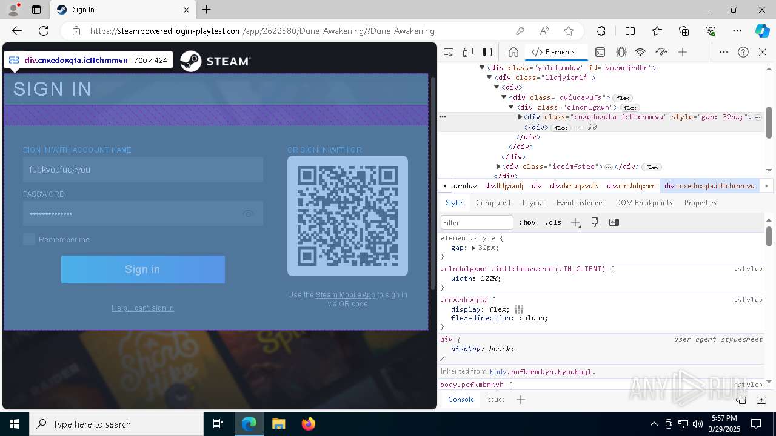The width and height of the screenshot is (776, 436).
Task: Click the inspect element picker icon
Action: pos(449,52)
